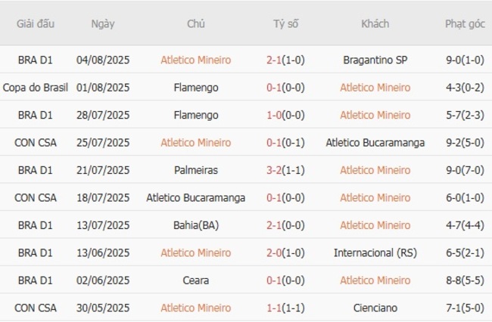Screen dimensions: 492x322
Task: Open the 3-2(1-1) match score
Action: pos(285,170)
